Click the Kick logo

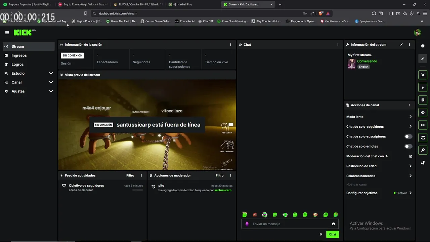[x=24, y=32]
